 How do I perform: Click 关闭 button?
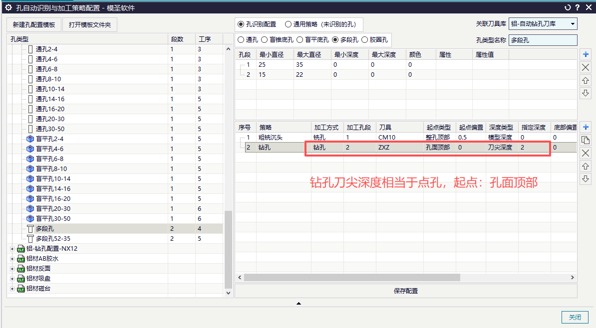[575, 318]
